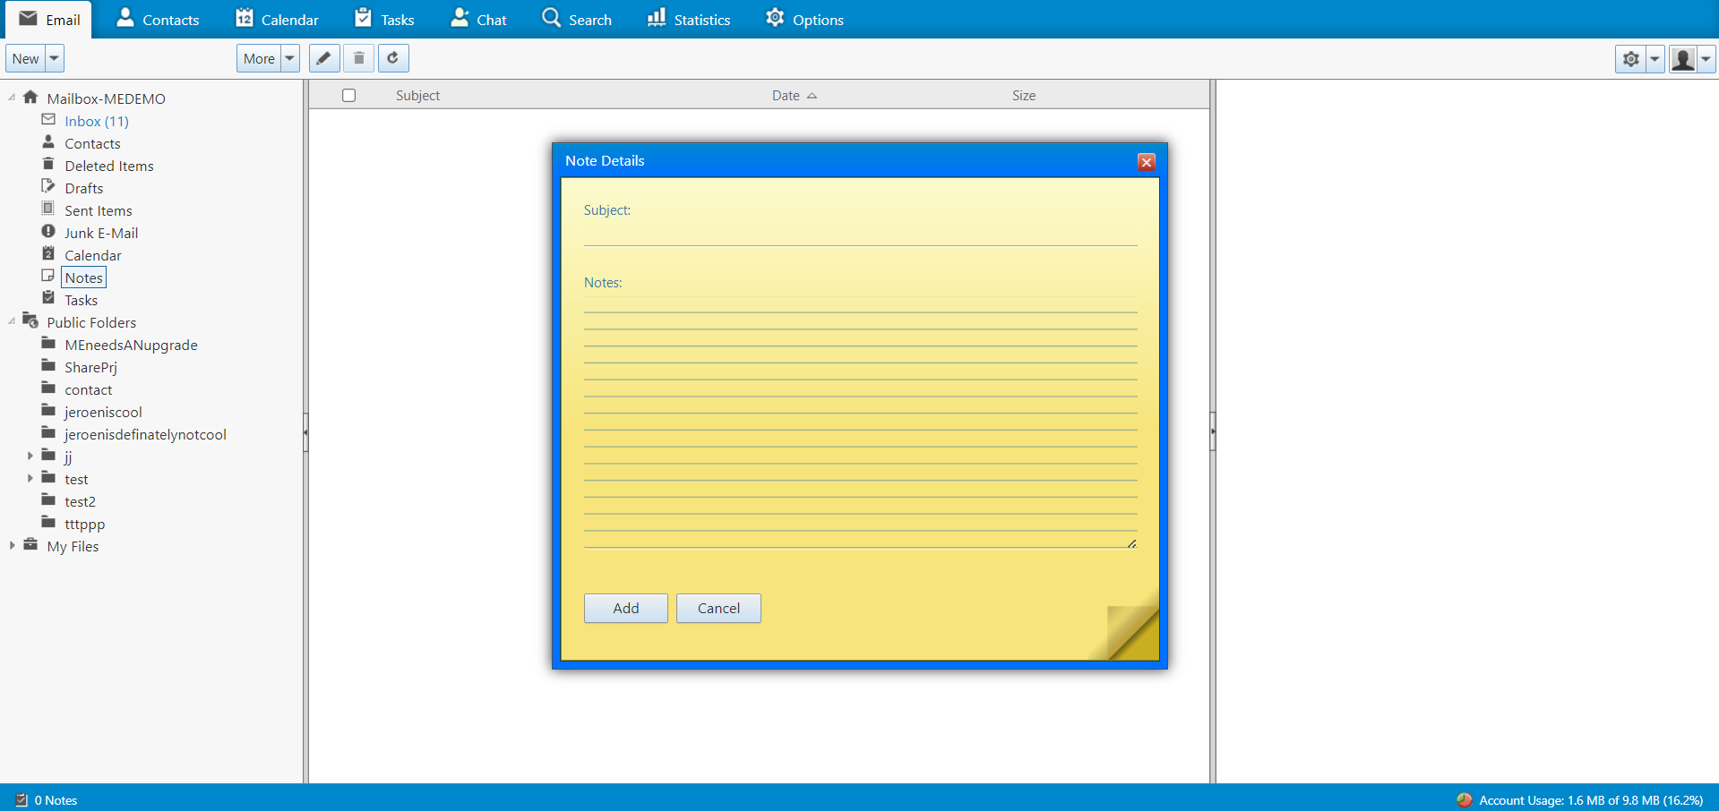The height and width of the screenshot is (811, 1719).
Task: Click the pencil edit icon in toolbar
Action: (x=324, y=58)
